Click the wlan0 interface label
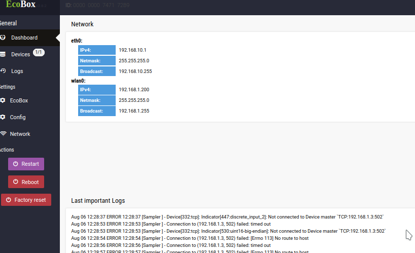The width and height of the screenshot is (415, 253). (x=78, y=81)
